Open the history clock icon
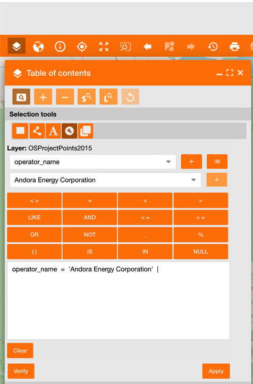Image resolution: width=253 pixels, height=384 pixels. 213,46
